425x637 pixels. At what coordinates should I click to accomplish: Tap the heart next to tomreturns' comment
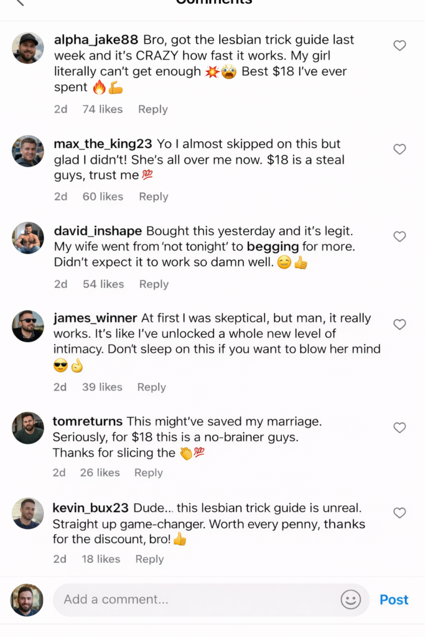pyautogui.click(x=400, y=427)
